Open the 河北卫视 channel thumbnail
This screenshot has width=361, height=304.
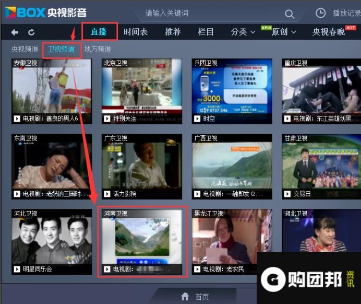52,242
